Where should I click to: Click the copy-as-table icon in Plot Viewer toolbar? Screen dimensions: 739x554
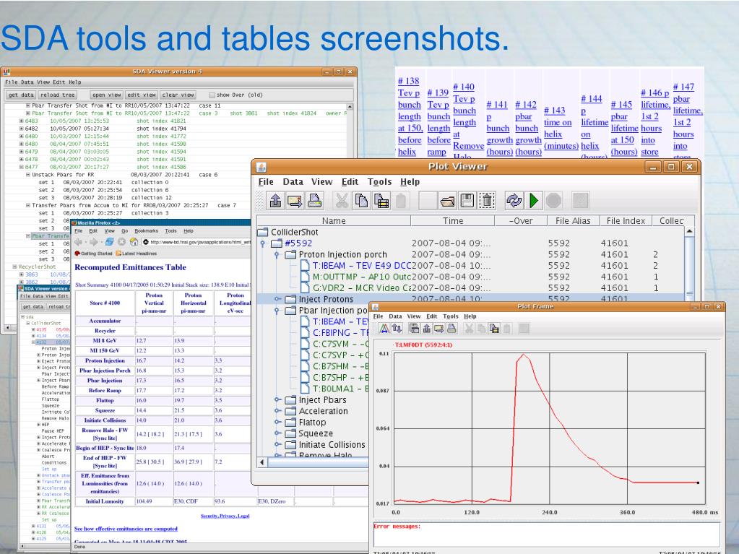pyautogui.click(x=381, y=201)
